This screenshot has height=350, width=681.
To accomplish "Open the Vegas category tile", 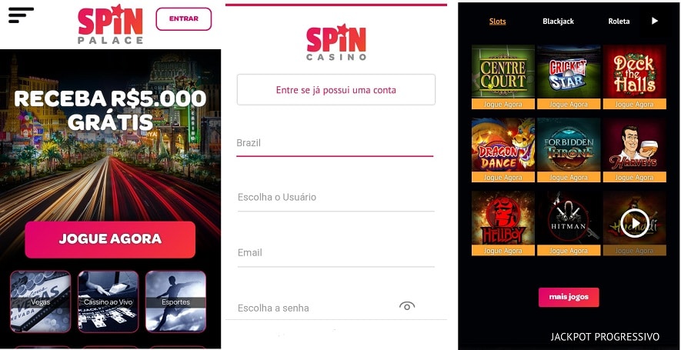I will (x=40, y=302).
